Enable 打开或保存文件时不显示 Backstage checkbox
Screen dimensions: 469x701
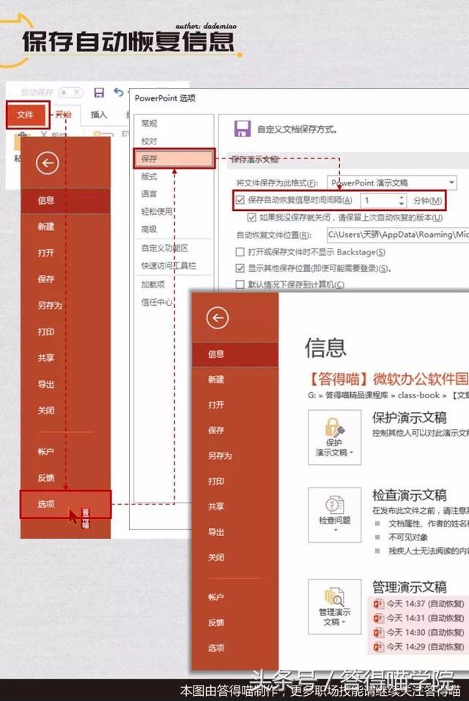pyautogui.click(x=240, y=252)
